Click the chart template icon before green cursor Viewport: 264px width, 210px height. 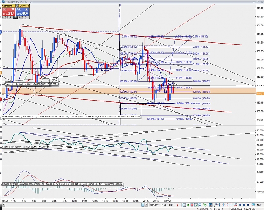coord(200,205)
